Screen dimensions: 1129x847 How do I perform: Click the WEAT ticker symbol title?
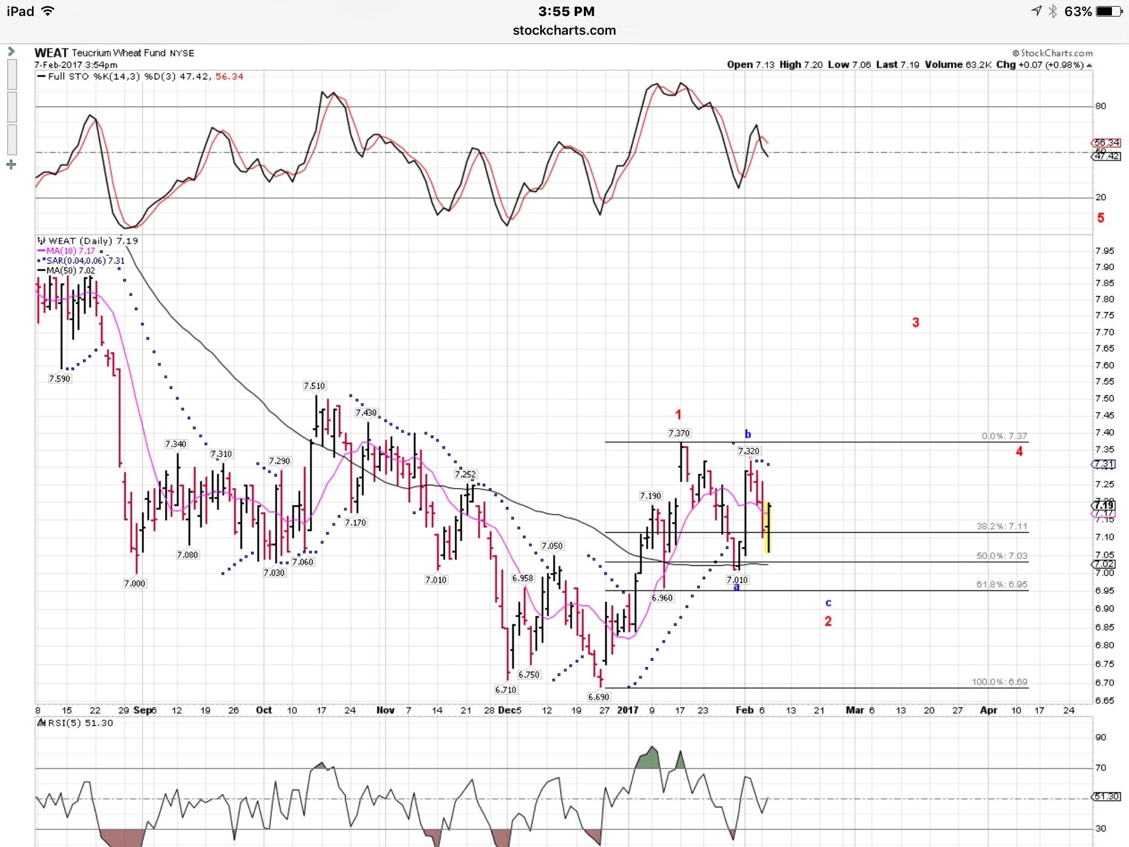51,53
